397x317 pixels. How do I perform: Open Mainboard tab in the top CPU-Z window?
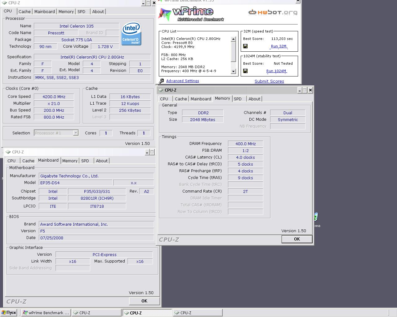pyautogui.click(x=45, y=11)
